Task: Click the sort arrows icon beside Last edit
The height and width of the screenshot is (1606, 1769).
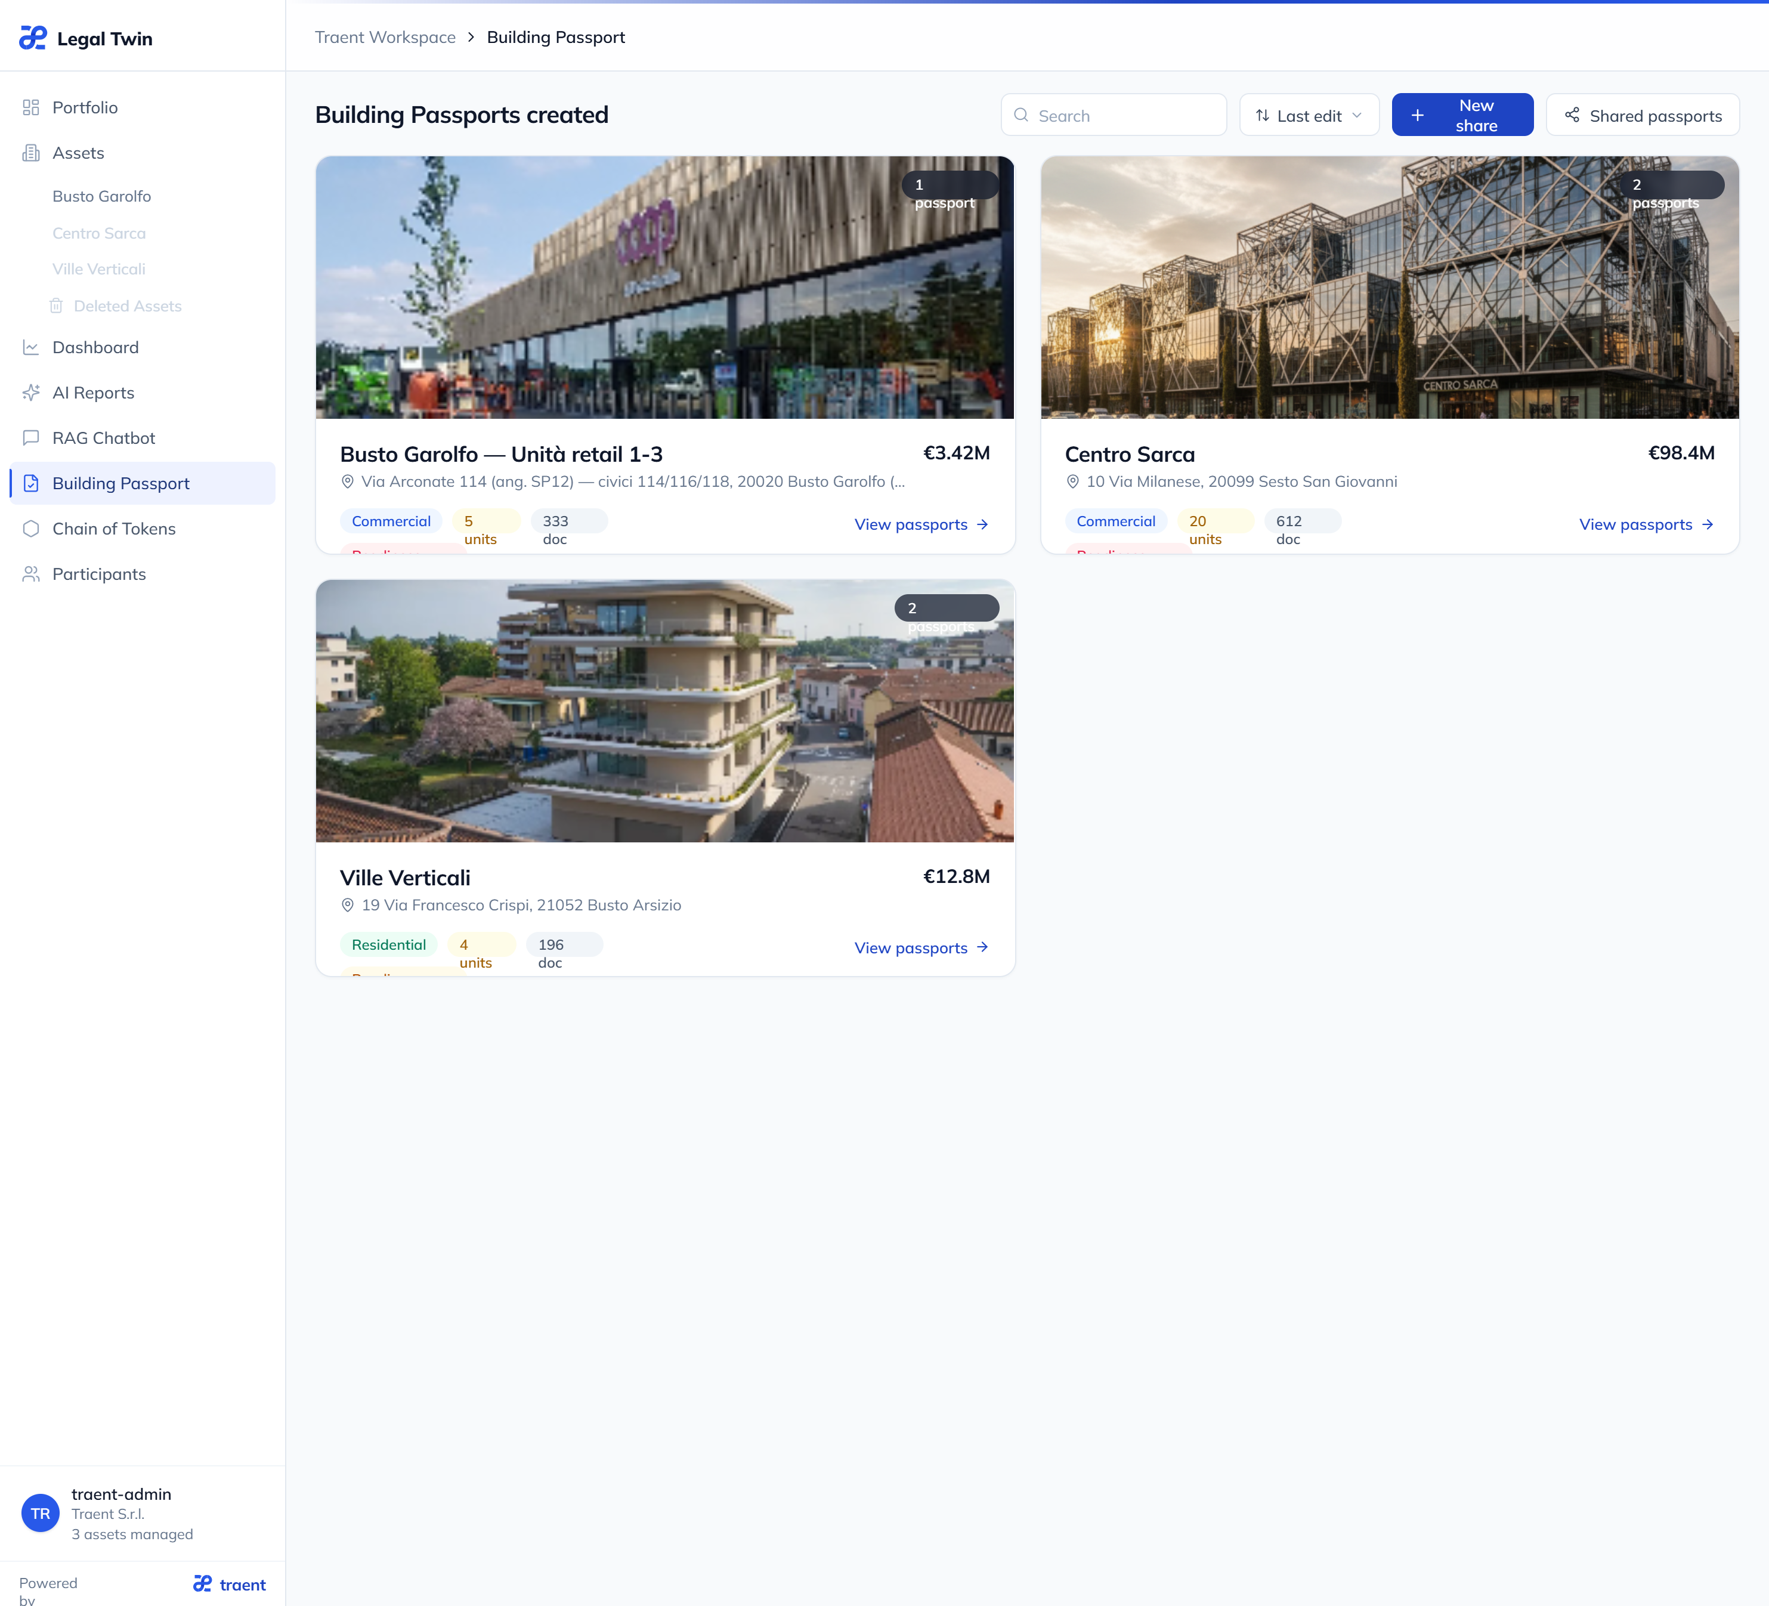Action: click(1262, 115)
